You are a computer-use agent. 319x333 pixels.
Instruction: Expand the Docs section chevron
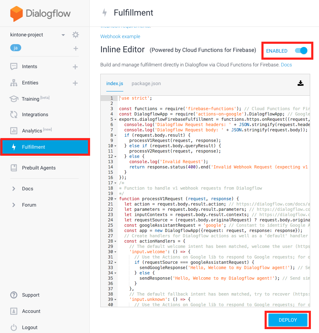14,189
